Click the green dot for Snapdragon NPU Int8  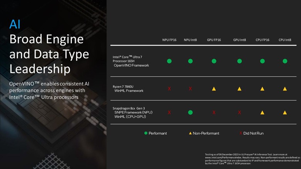(x=190, y=112)
